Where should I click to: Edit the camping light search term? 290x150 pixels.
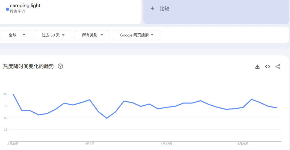[25, 6]
